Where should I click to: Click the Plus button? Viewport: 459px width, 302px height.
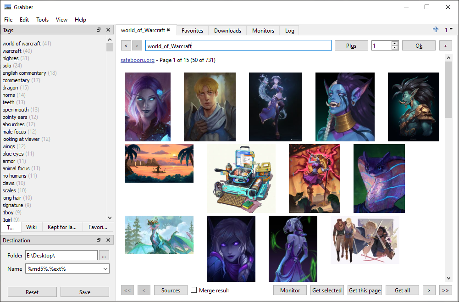click(x=351, y=46)
